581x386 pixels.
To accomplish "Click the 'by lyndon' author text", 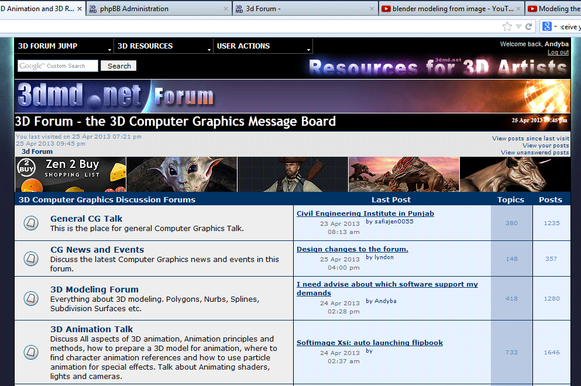I will click(380, 257).
